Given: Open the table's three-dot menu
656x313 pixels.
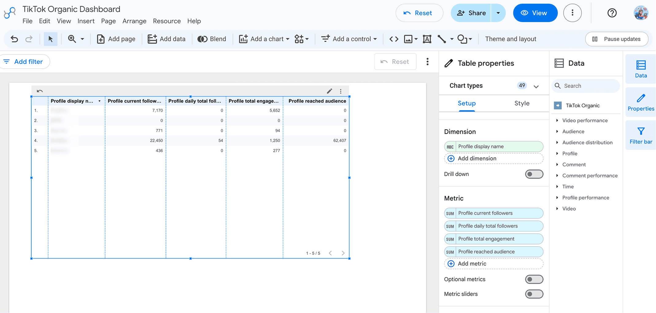Looking at the screenshot, I should [341, 91].
